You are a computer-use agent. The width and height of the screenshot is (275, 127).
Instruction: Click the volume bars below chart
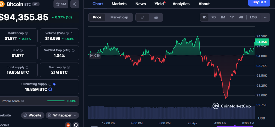point(171,112)
